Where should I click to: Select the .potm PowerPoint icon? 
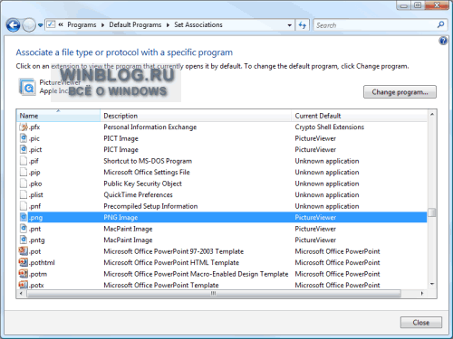tap(24, 274)
